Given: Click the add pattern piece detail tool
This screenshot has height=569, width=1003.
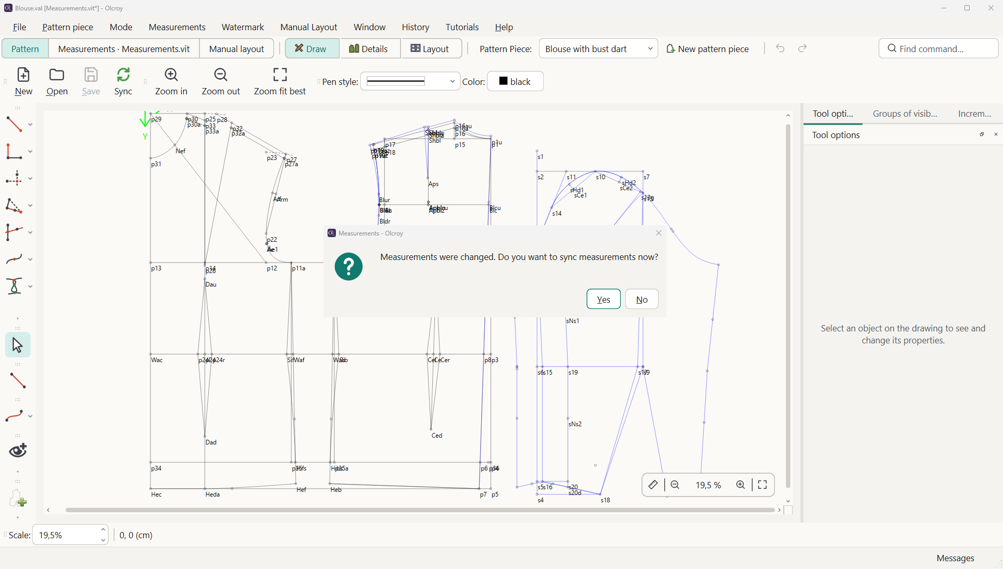Looking at the screenshot, I should pyautogui.click(x=18, y=499).
